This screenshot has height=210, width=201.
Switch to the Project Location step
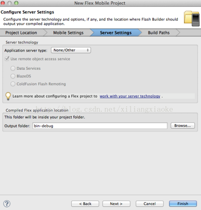click(x=21, y=33)
